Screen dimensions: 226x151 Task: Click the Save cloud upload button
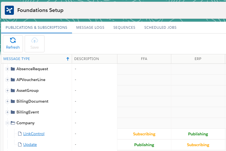click(x=35, y=44)
